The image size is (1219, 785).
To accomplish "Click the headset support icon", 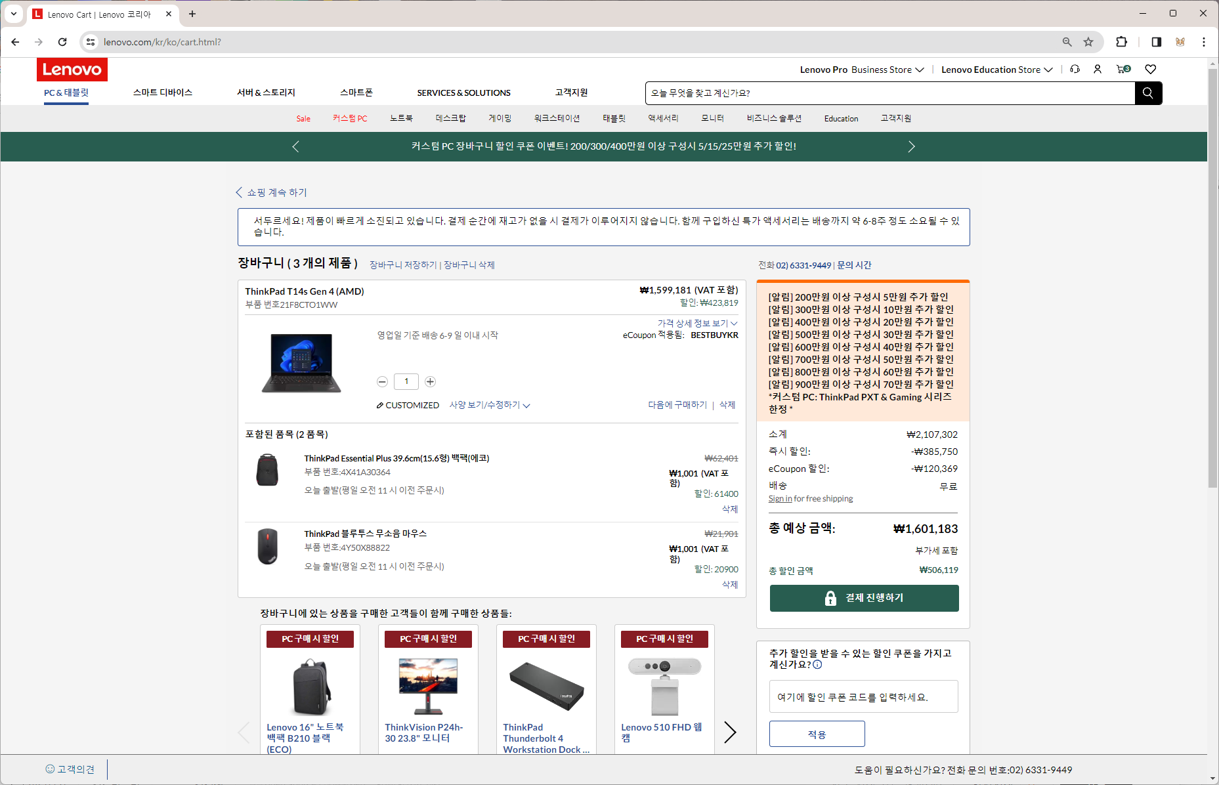I will [1075, 69].
